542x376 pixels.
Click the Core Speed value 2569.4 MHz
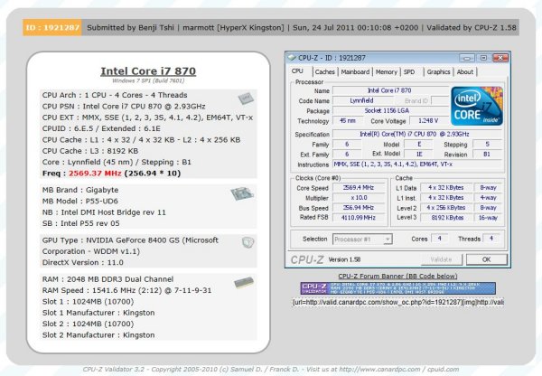point(359,187)
